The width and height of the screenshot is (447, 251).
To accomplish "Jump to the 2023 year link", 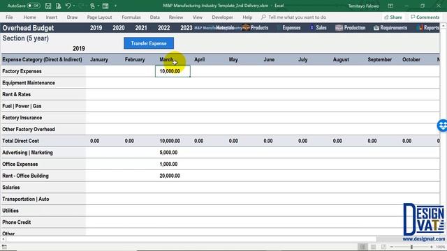I will (x=186, y=28).
